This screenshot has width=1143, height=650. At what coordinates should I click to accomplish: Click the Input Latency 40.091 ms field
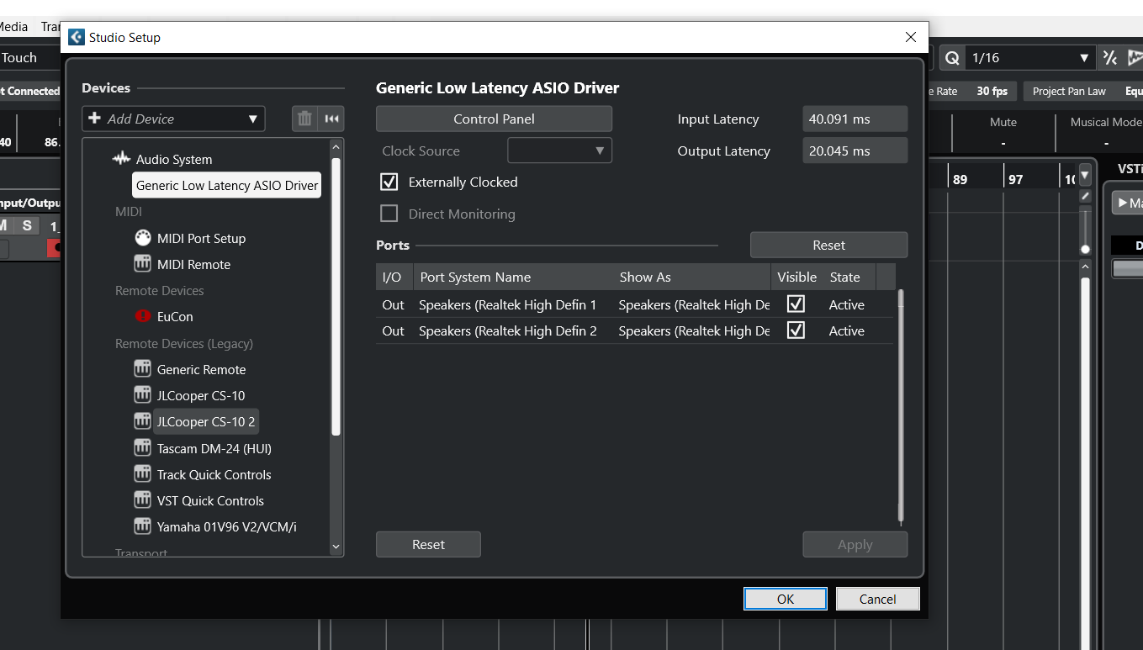855,119
